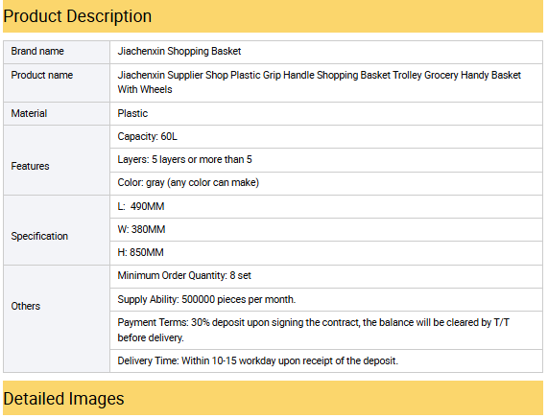Image resolution: width=548 pixels, height=418 pixels.
Task: Click the H: 850MM row
Action: [x=326, y=253]
